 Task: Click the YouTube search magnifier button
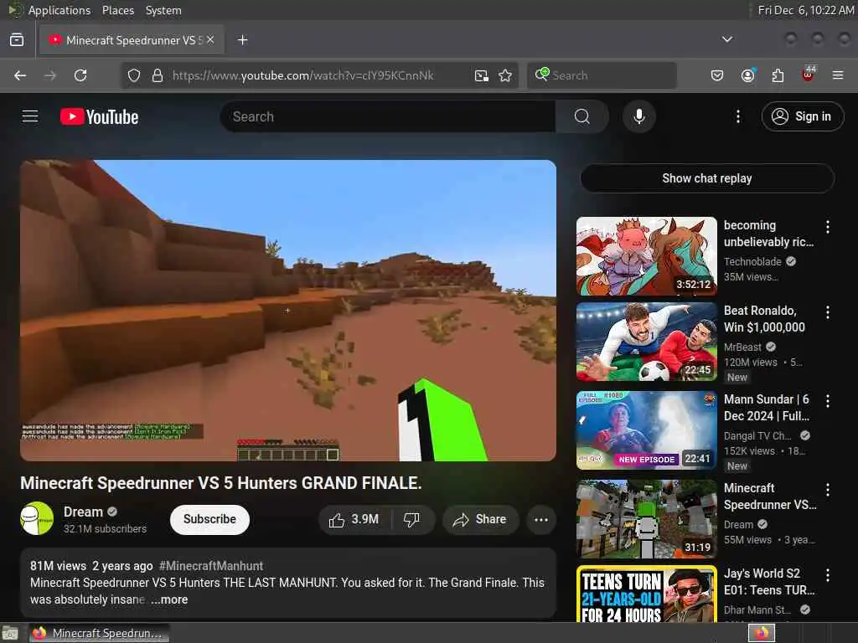(581, 116)
